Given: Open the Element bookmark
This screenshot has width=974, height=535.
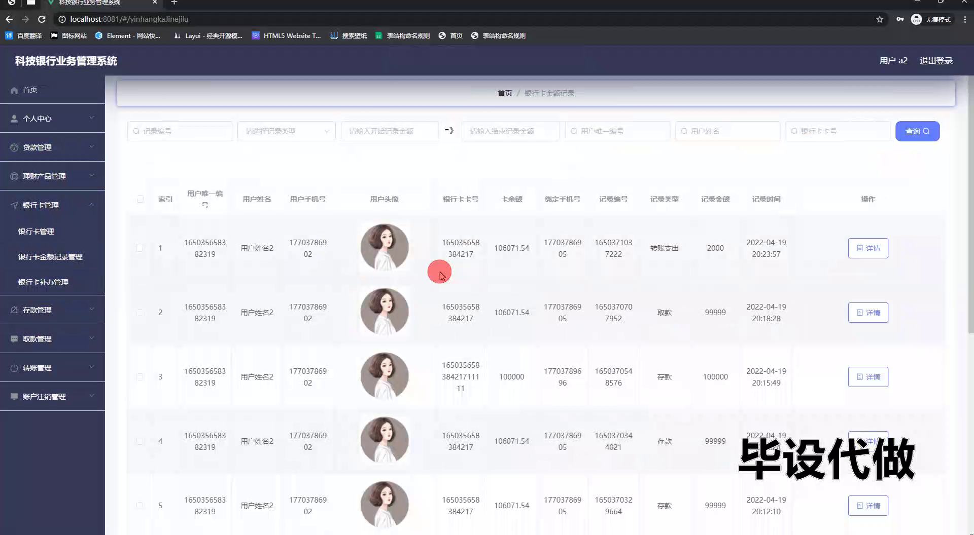Looking at the screenshot, I should [128, 35].
